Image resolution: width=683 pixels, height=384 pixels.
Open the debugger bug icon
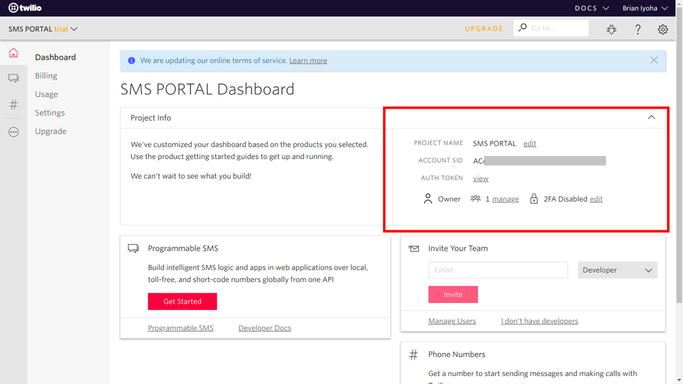click(611, 29)
